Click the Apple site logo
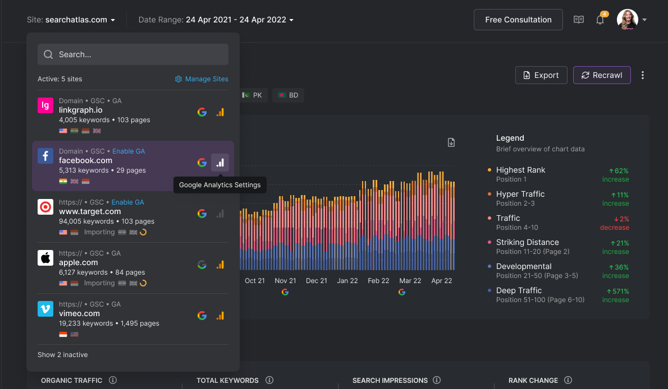Image resolution: width=668 pixels, height=389 pixels. tap(45, 258)
